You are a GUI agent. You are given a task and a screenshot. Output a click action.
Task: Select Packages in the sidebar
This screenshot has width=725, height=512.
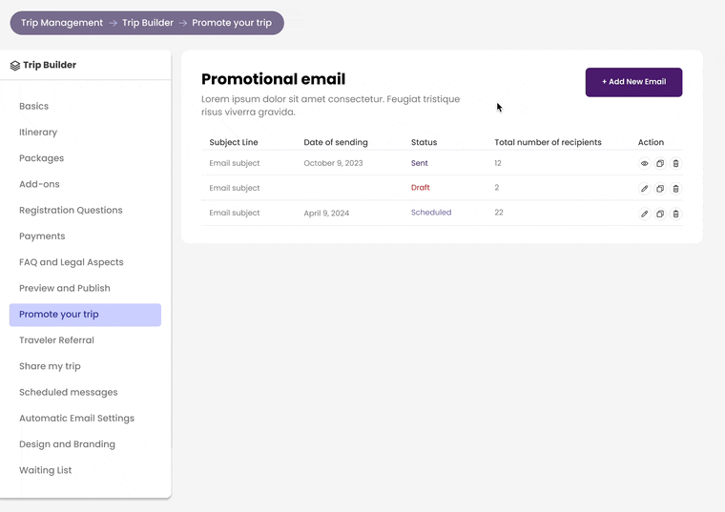[x=42, y=158]
